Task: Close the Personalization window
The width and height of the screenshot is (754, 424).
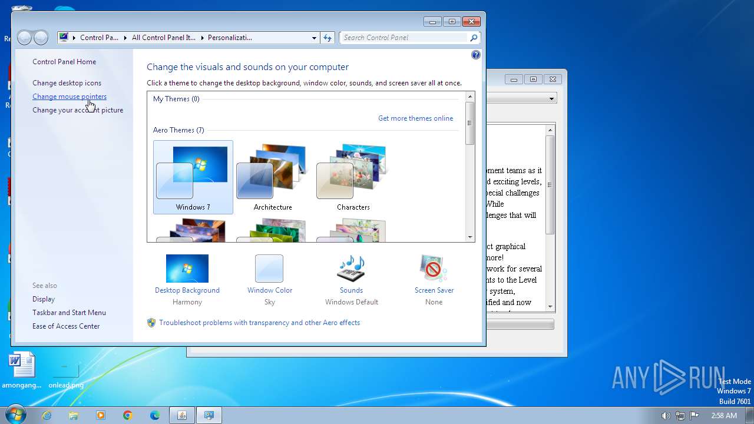Action: coord(471,22)
